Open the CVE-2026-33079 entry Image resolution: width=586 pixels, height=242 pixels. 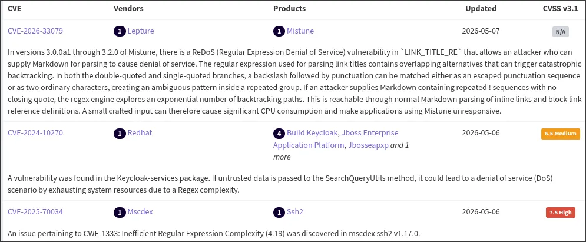tap(35, 31)
